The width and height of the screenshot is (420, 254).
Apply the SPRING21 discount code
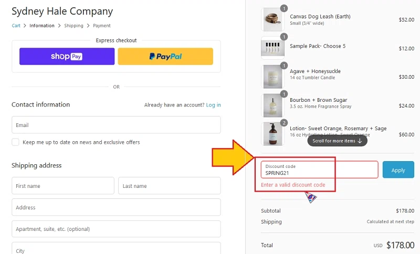click(398, 170)
